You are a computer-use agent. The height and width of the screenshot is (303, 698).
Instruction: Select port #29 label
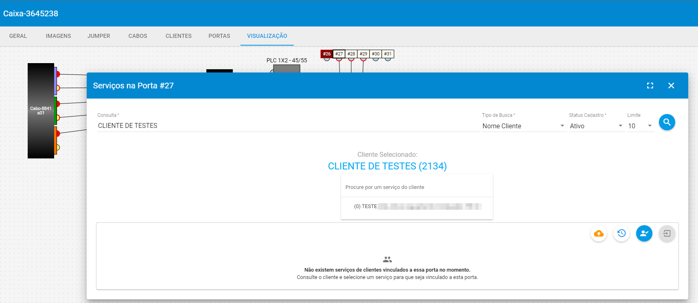point(363,54)
